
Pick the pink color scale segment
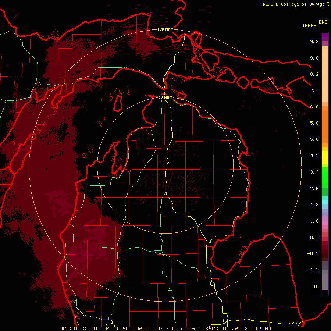(x=325, y=223)
